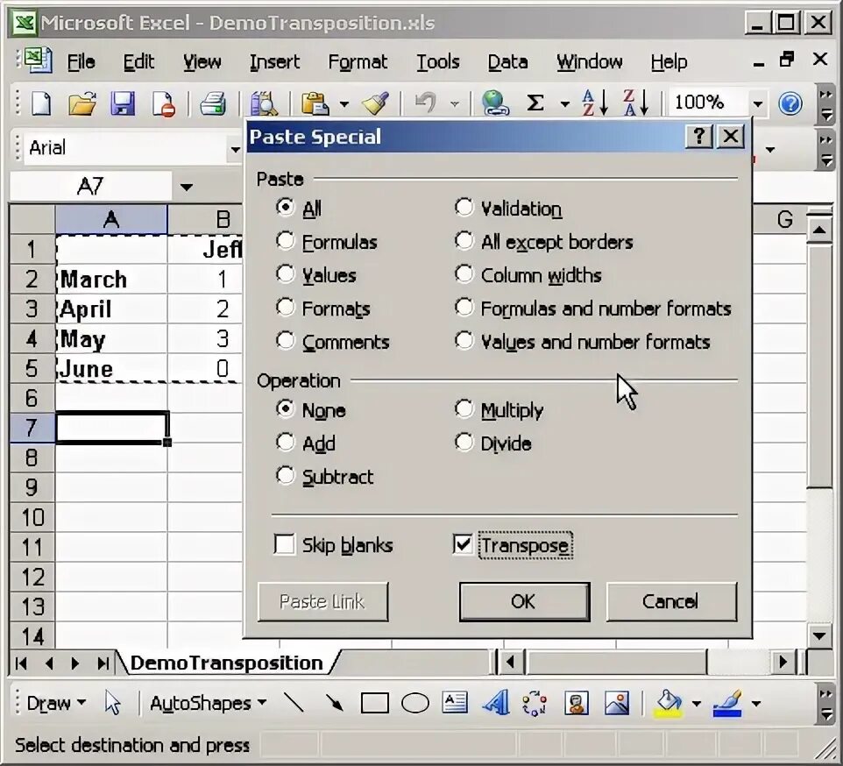The image size is (843, 766).
Task: Click the Line Color brush swatch
Action: tap(727, 703)
